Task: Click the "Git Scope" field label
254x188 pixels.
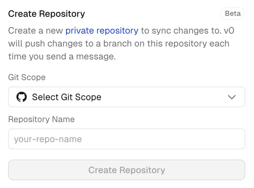Action: tap(27, 78)
